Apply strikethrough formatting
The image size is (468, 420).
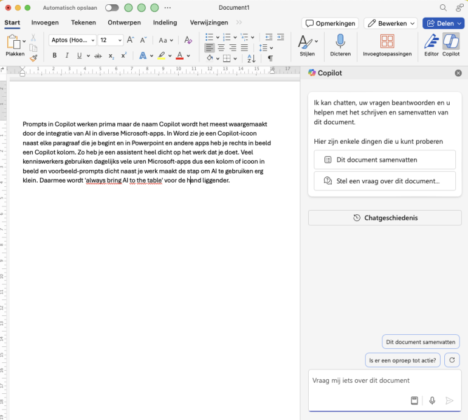click(98, 55)
